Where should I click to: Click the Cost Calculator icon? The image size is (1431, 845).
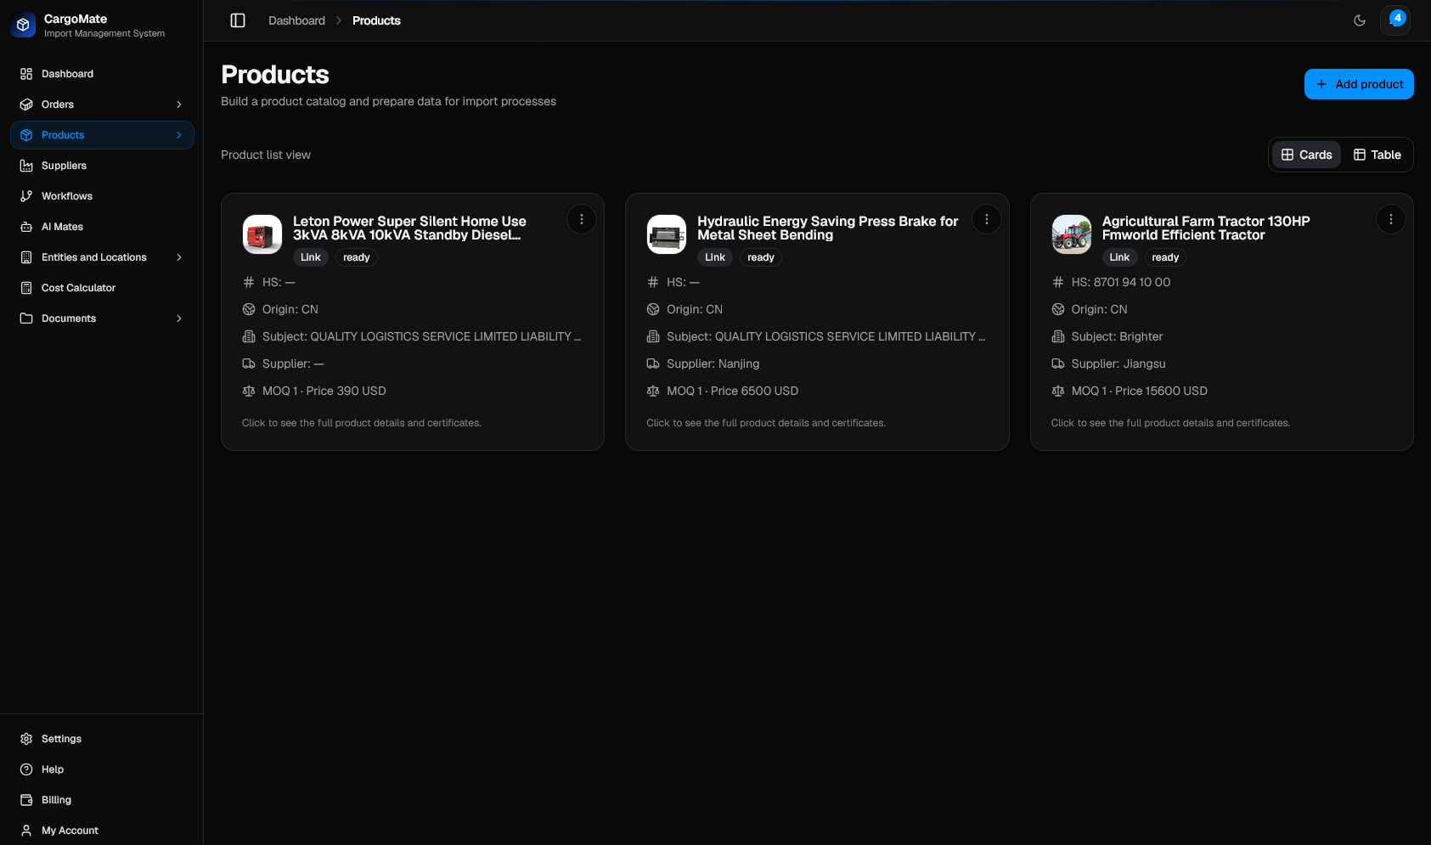click(x=26, y=288)
